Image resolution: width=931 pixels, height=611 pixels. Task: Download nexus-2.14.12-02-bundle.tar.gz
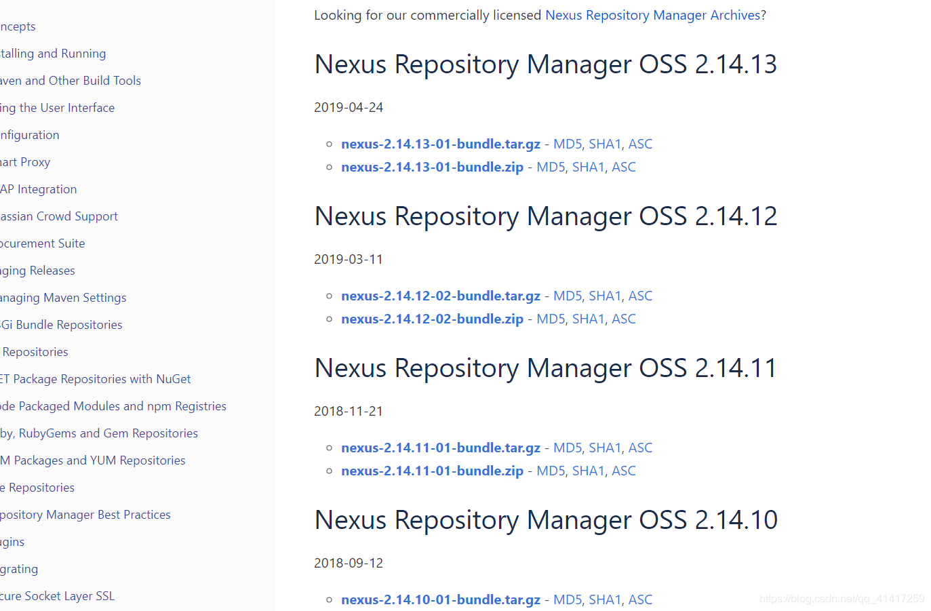(441, 296)
